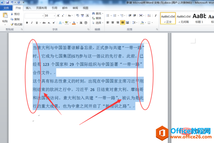Click the font color red A button
The image size is (214, 143).
point(73,23)
